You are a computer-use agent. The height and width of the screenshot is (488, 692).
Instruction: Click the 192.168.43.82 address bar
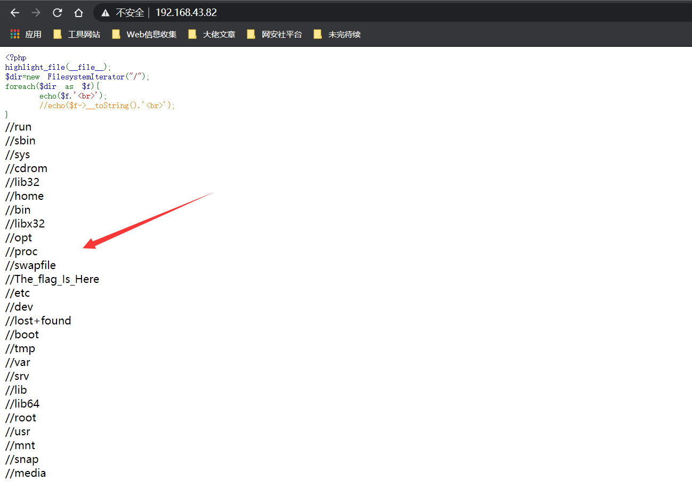tap(186, 13)
